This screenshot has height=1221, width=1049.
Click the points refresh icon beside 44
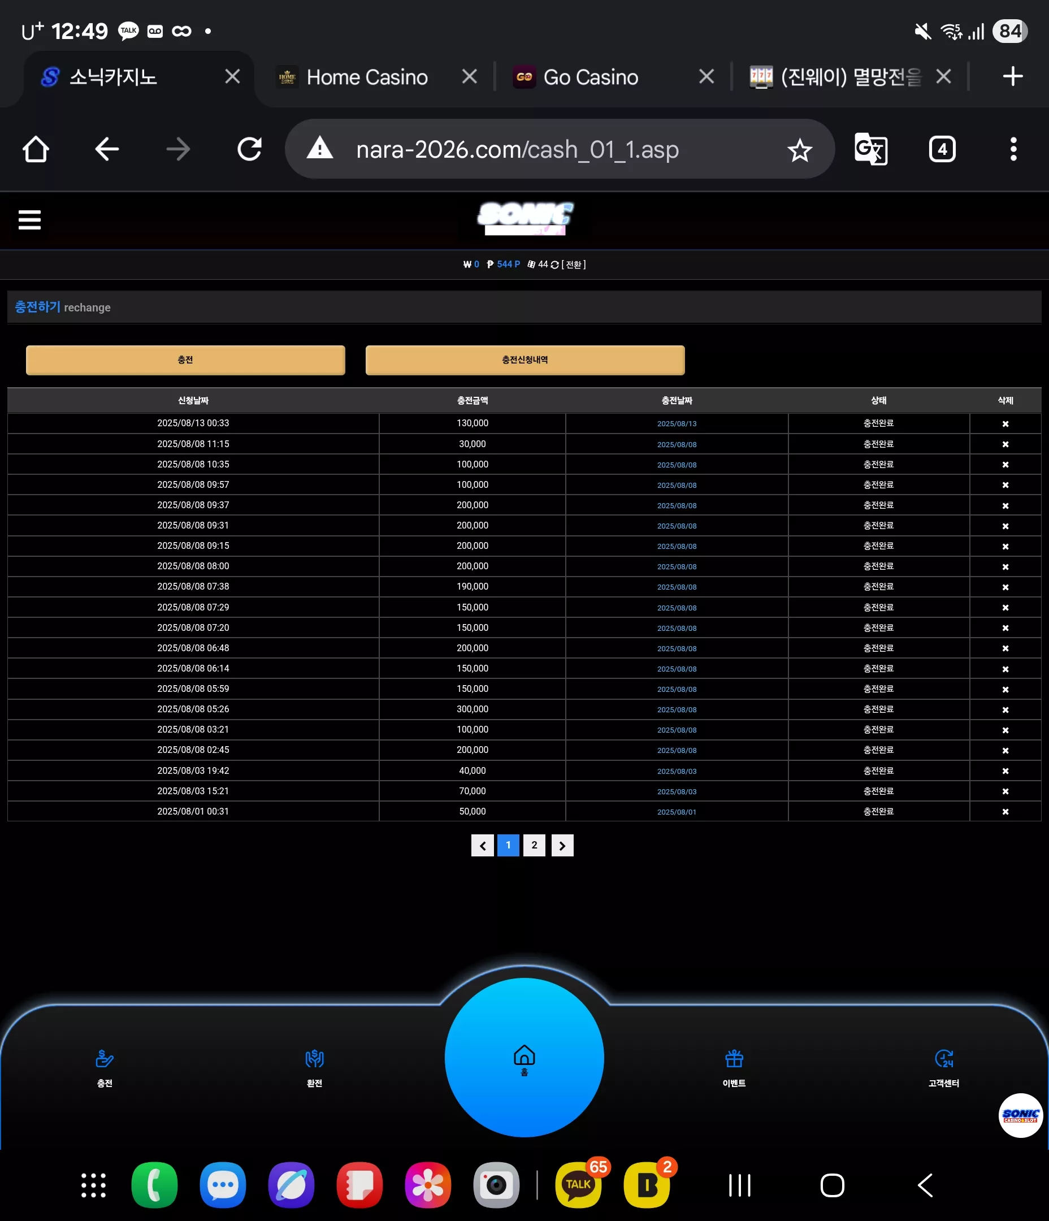click(554, 265)
